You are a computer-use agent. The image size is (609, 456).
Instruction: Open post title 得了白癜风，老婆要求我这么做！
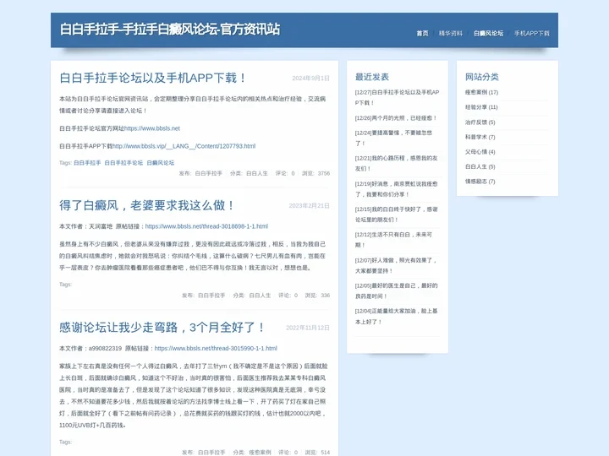(147, 205)
